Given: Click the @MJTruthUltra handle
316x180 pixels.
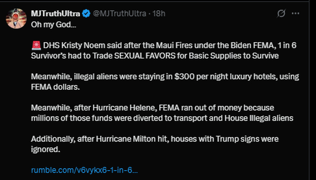Looking at the screenshot, I should [x=119, y=14].
